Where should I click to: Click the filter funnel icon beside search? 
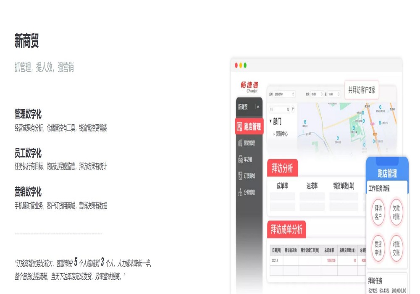293,109
